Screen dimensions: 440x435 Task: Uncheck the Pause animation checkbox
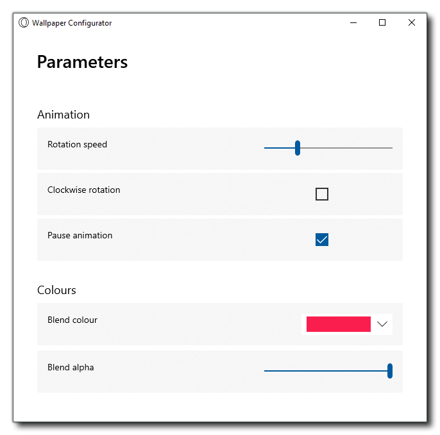tap(322, 240)
